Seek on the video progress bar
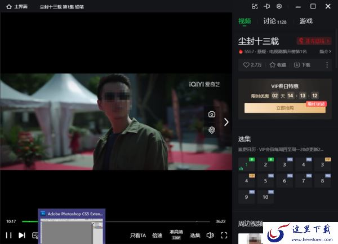This screenshot has width=338, height=244. [x=116, y=221]
